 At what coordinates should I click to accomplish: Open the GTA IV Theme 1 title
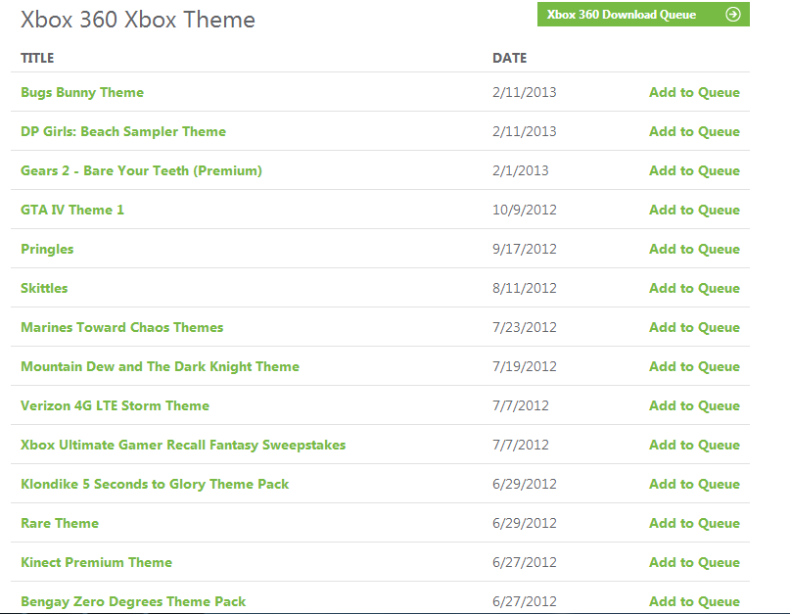(72, 210)
